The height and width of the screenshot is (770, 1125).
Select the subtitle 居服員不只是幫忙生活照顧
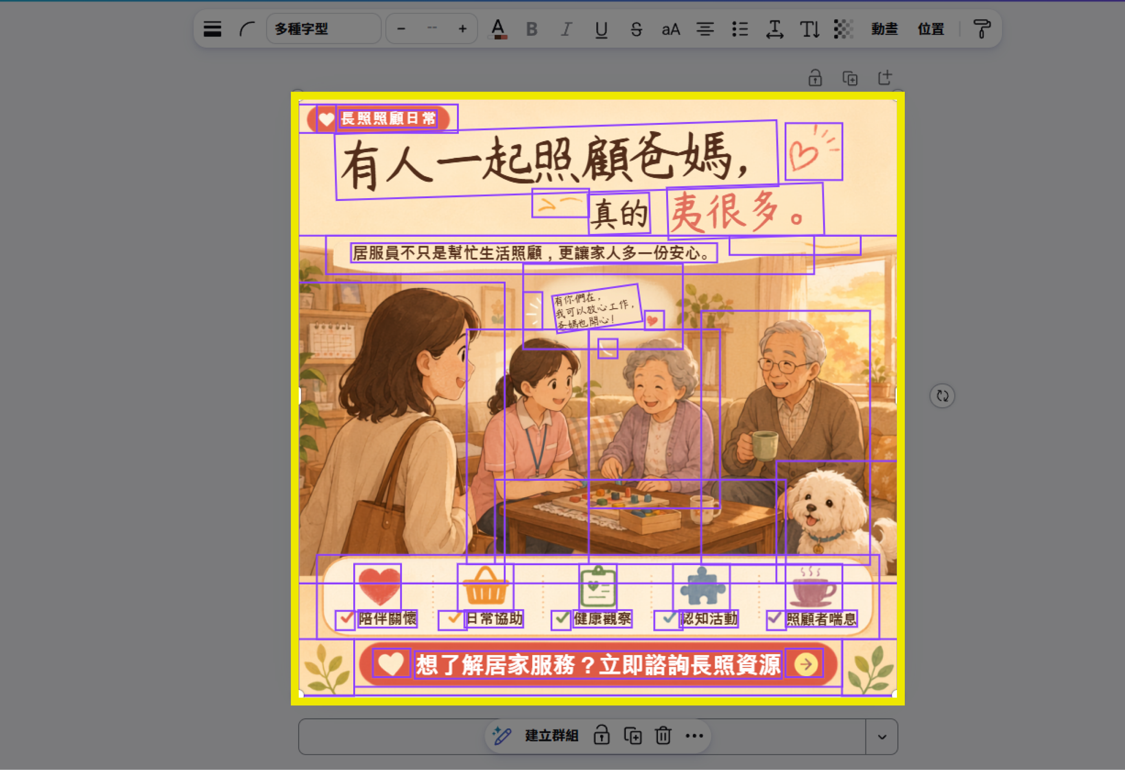coord(534,253)
